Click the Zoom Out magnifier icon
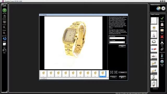Viewport: 167px width, 94px height. 4,33
